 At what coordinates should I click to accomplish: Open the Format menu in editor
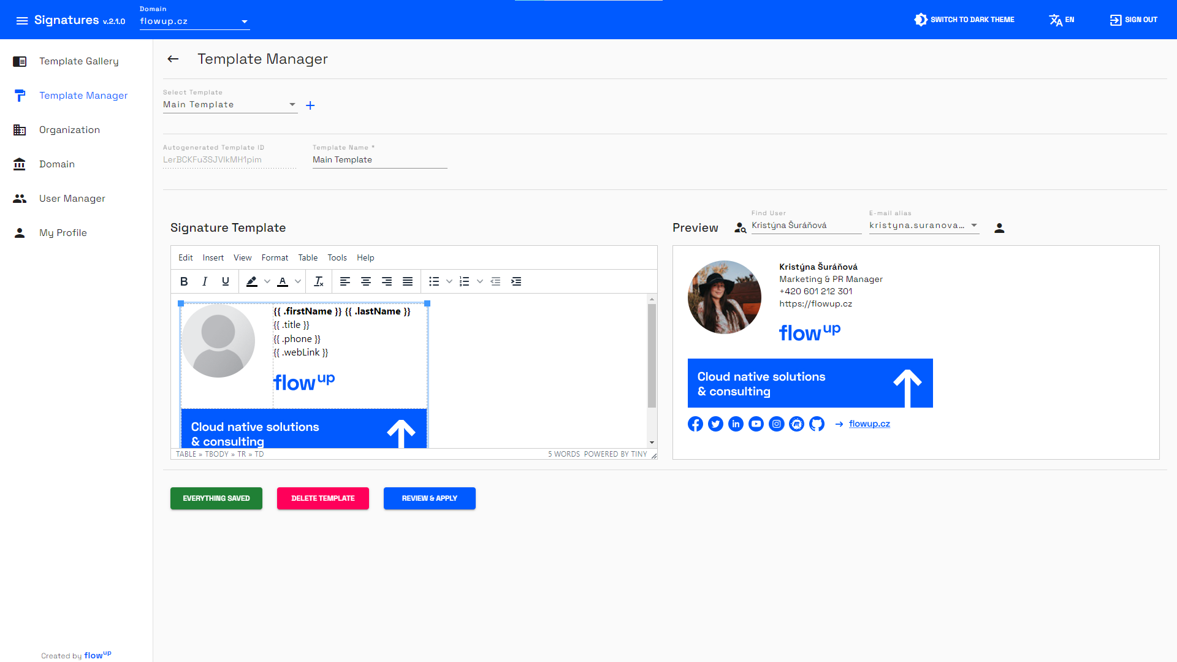click(275, 258)
